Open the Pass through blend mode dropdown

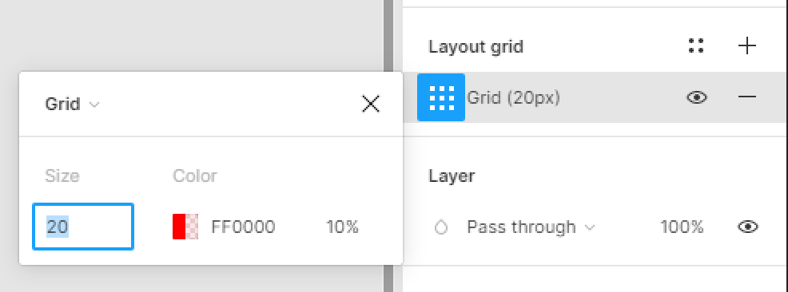point(531,227)
